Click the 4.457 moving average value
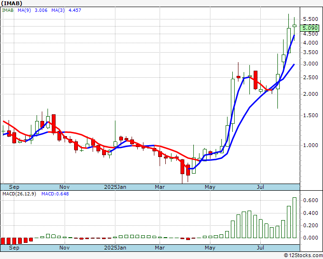Screen dimensions: 323x259 (x=75, y=10)
